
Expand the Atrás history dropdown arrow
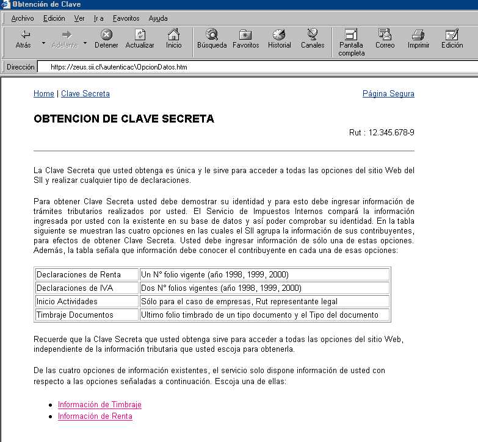pos(43,43)
